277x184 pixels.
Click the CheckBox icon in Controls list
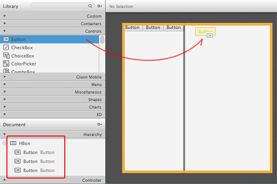[x=6, y=47]
